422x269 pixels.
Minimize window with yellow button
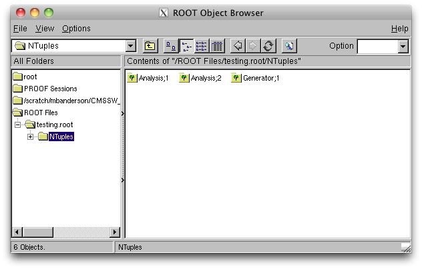[35, 13]
